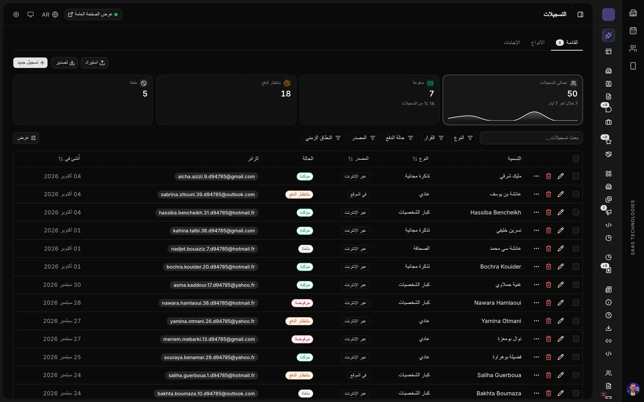The width and height of the screenshot is (644, 402).
Task: Open عرض الصفحة العامة link
Action: (93, 14)
